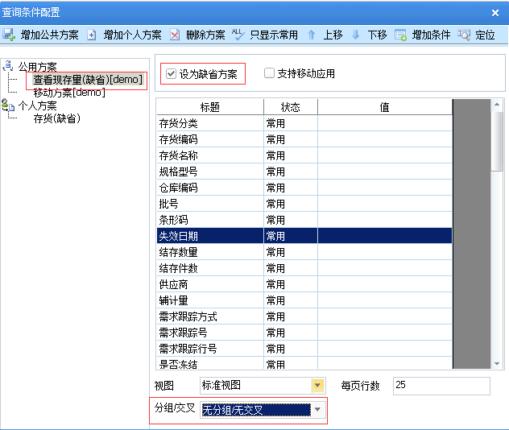Click the 只显示常用 toolbar icon
The image size is (509, 430).
(238, 35)
